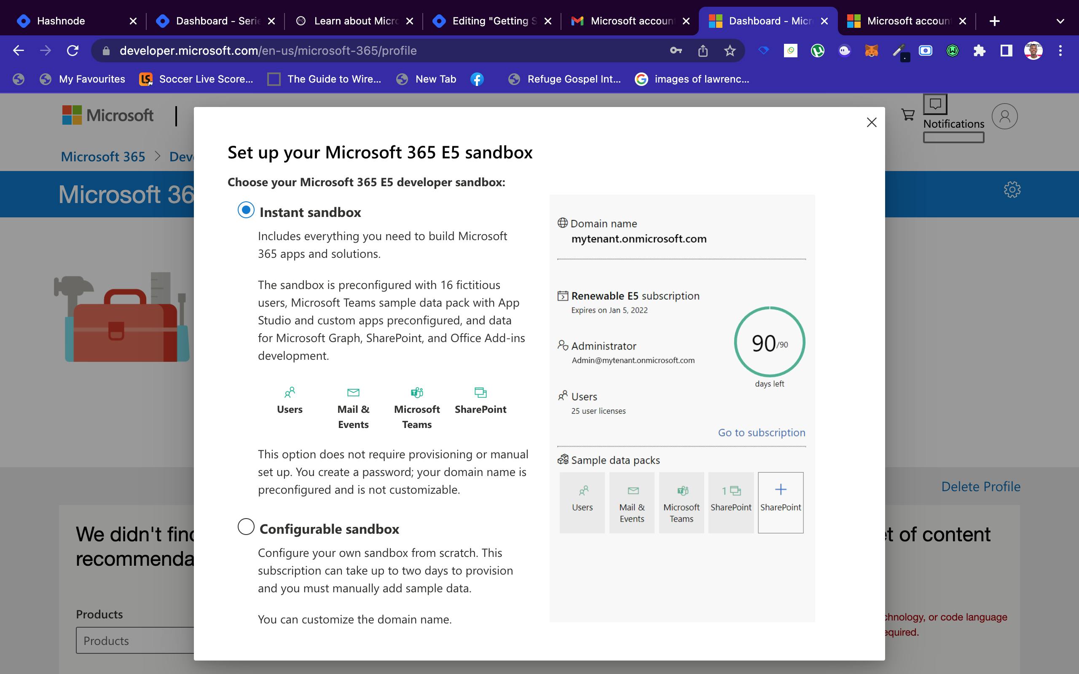Viewport: 1079px width, 674px height.
Task: Close the sandbox setup dialog
Action: click(x=871, y=122)
